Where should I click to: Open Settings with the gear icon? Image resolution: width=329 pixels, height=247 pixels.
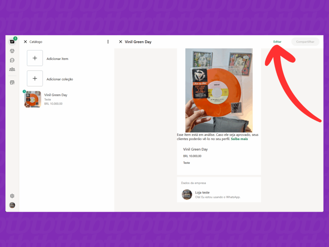point(12,196)
